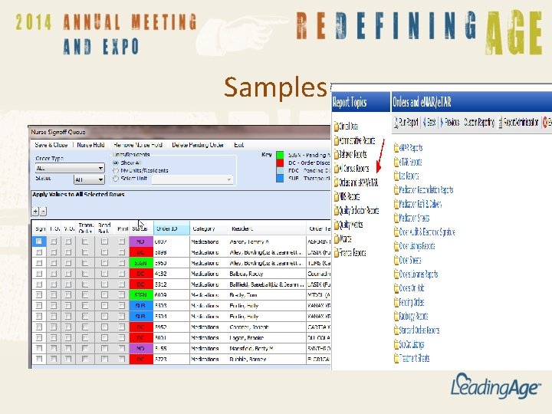Open the Quality Indicator Reports folder icon
The width and height of the screenshot is (552, 414).
tap(337, 211)
